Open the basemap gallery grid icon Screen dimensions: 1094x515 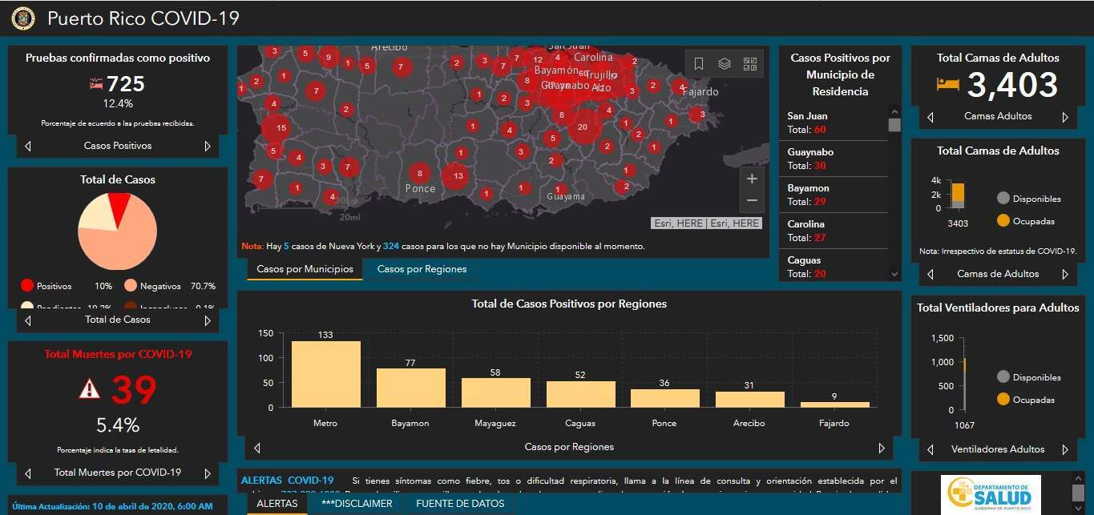coord(750,64)
